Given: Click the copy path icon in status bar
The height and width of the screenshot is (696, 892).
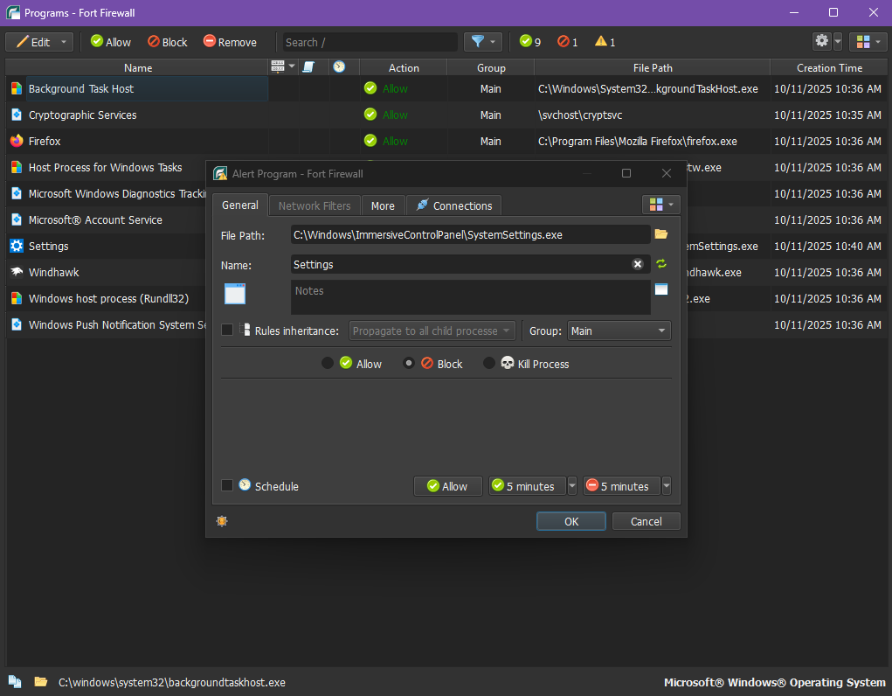Looking at the screenshot, I should click(x=15, y=682).
